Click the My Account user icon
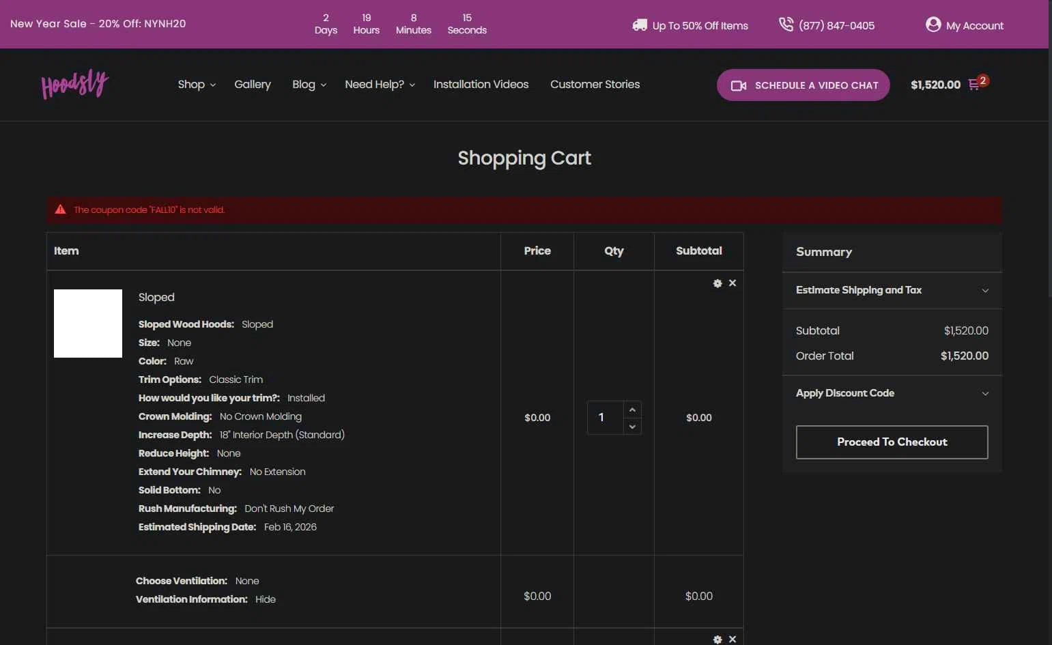The width and height of the screenshot is (1052, 645). (933, 25)
